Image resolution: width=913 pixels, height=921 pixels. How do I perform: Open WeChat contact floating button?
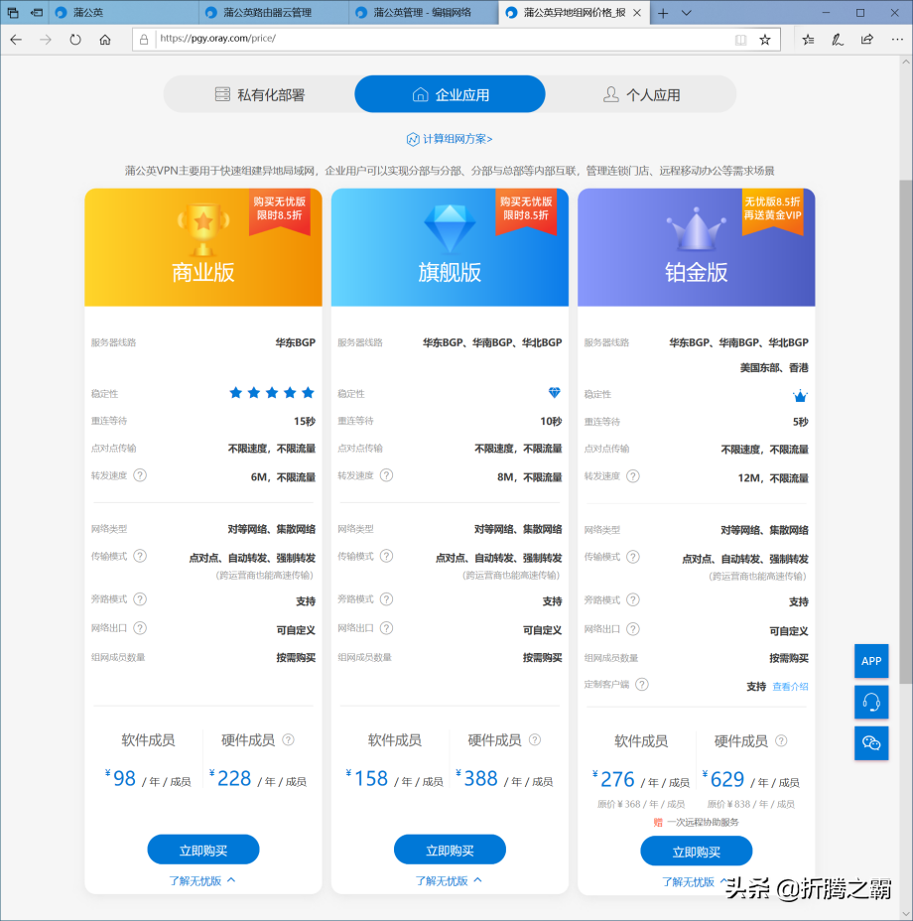point(871,743)
